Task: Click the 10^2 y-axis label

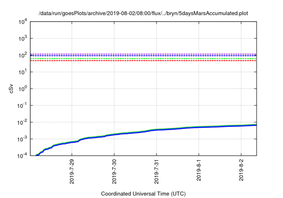Action: click(x=23, y=55)
